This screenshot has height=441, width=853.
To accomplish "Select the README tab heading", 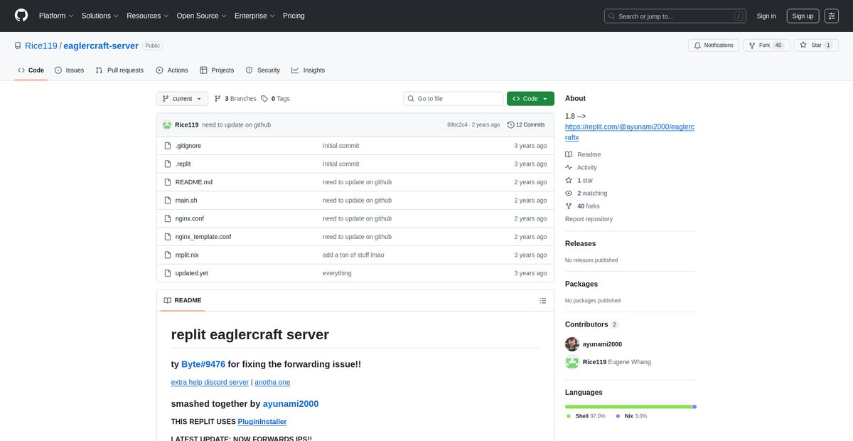I will coord(183,301).
